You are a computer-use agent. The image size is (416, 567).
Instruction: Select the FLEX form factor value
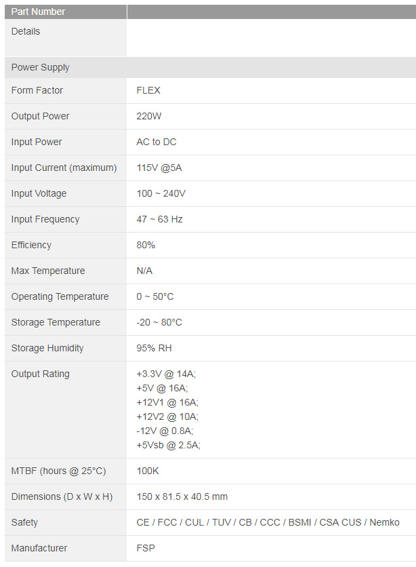(x=148, y=90)
